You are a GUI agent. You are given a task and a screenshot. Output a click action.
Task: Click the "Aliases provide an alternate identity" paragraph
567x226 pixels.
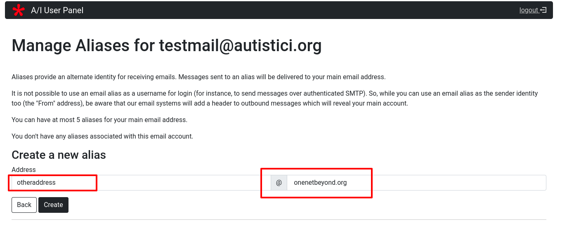pyautogui.click(x=198, y=77)
